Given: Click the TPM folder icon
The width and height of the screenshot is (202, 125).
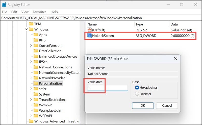Looking at the screenshot, I should click(x=31, y=24).
